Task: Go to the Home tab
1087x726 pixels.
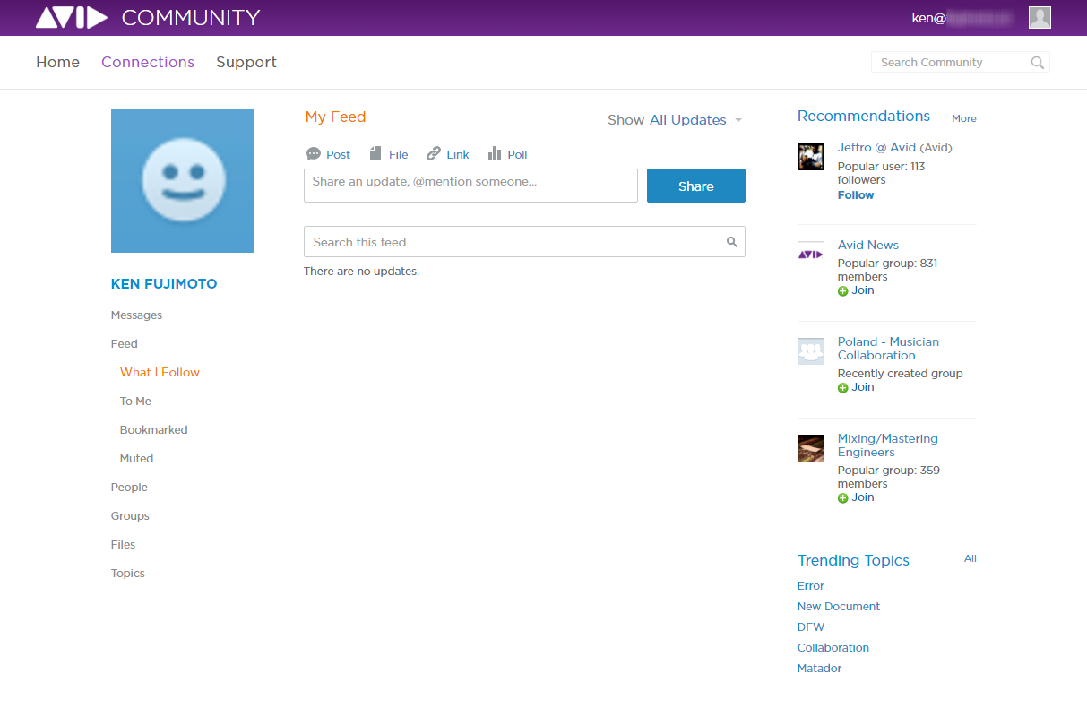Action: point(58,62)
